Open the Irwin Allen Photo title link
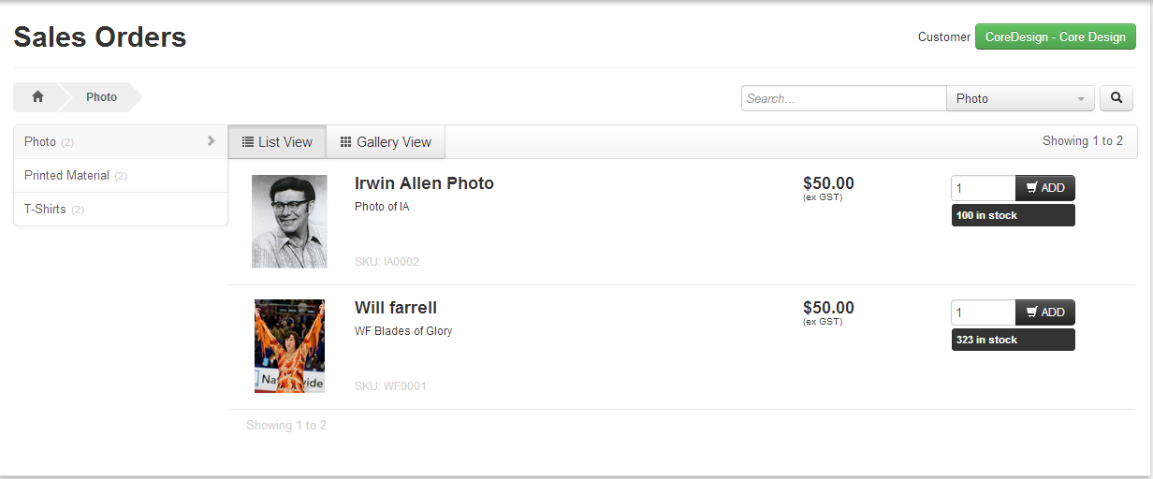The height and width of the screenshot is (479, 1153). pyautogui.click(x=424, y=183)
